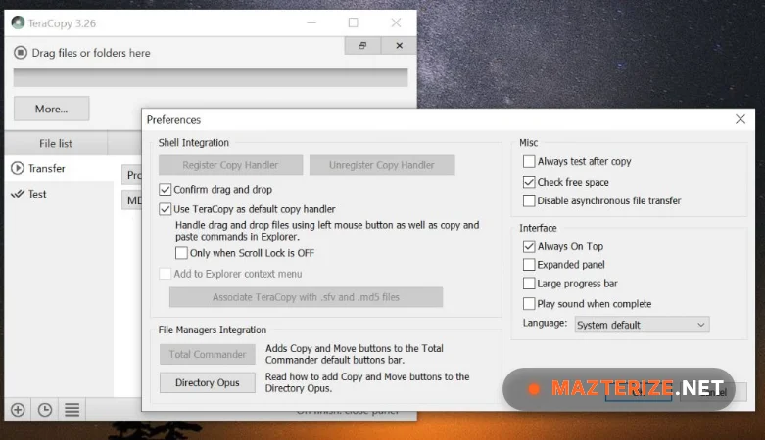Click Register Copy Handler button
The height and width of the screenshot is (440, 765).
[230, 165]
